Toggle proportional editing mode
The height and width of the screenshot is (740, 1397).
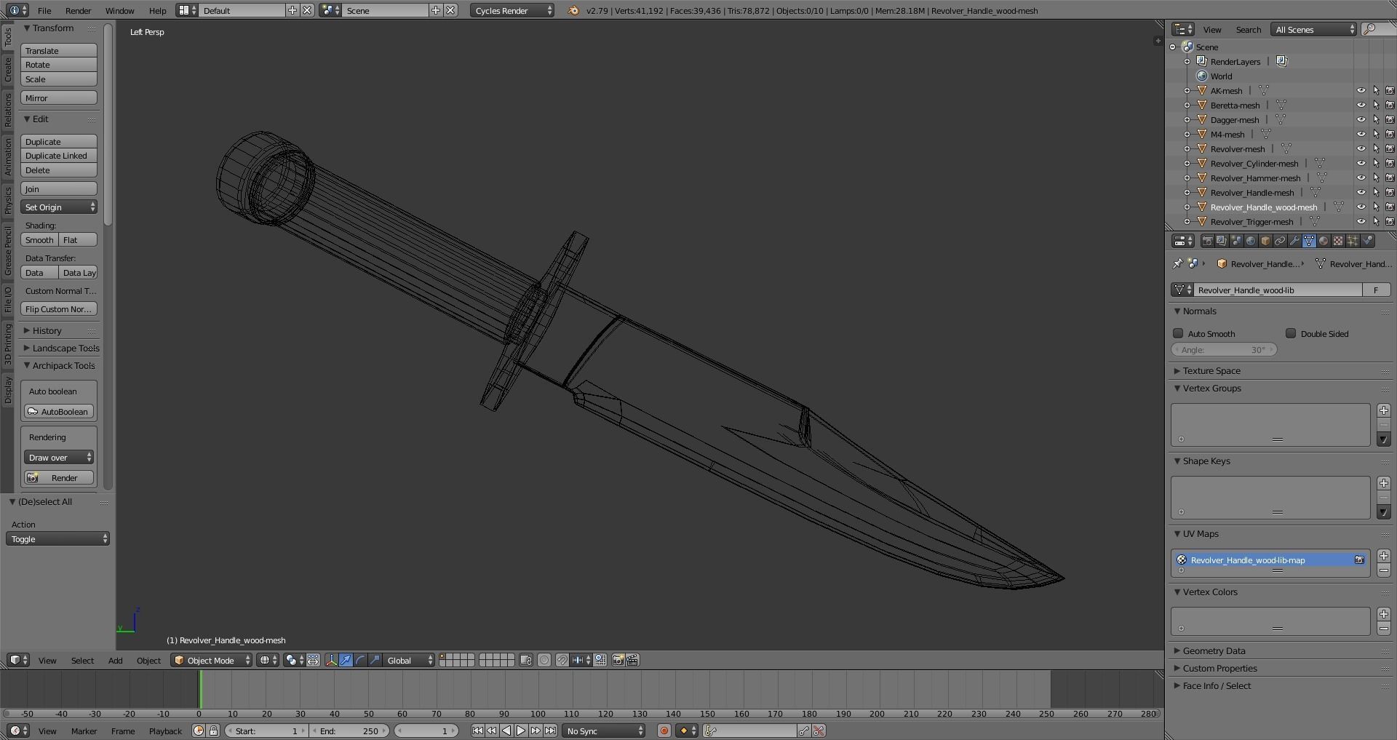coord(544,660)
